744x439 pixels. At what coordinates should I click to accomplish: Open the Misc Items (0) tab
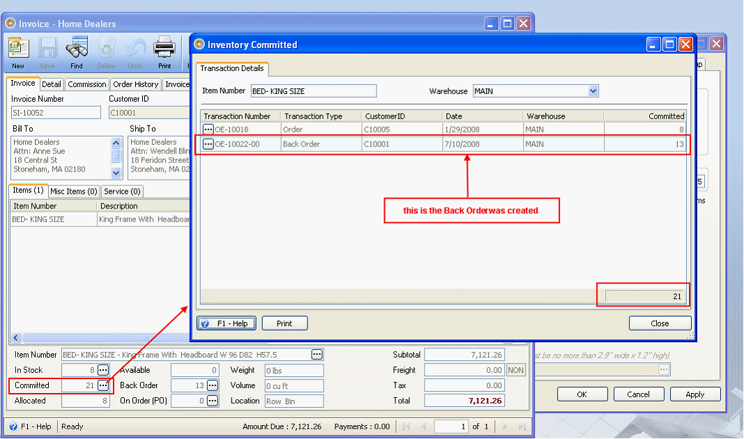(74, 191)
